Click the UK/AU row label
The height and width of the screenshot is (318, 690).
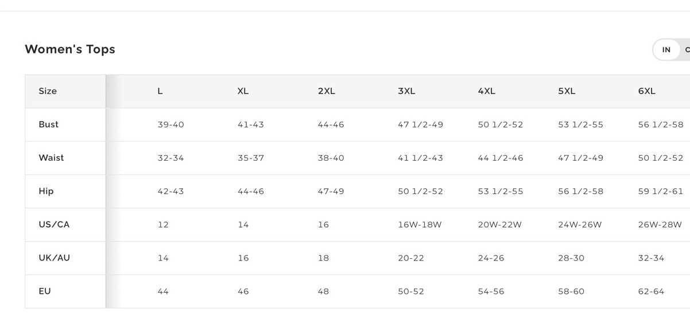54,258
